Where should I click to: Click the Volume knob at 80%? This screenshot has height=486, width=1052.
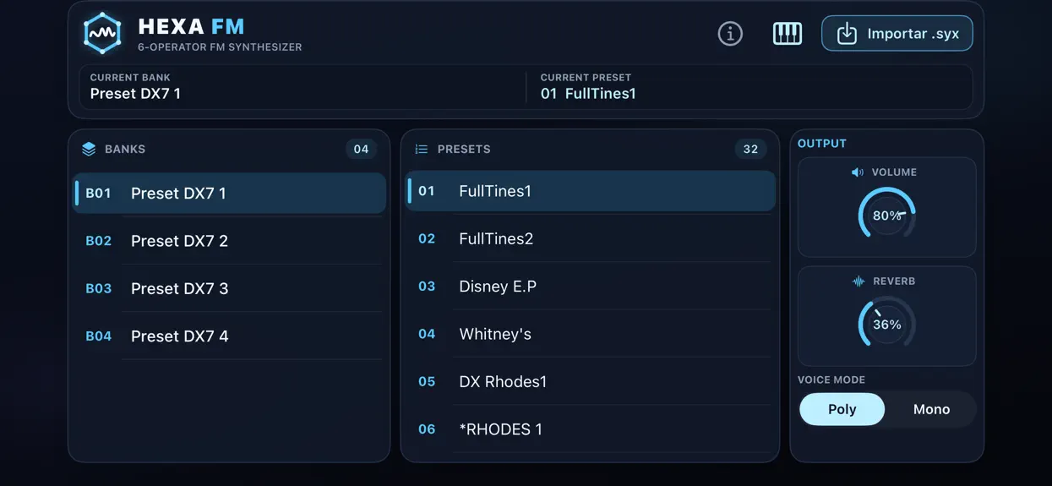887,215
